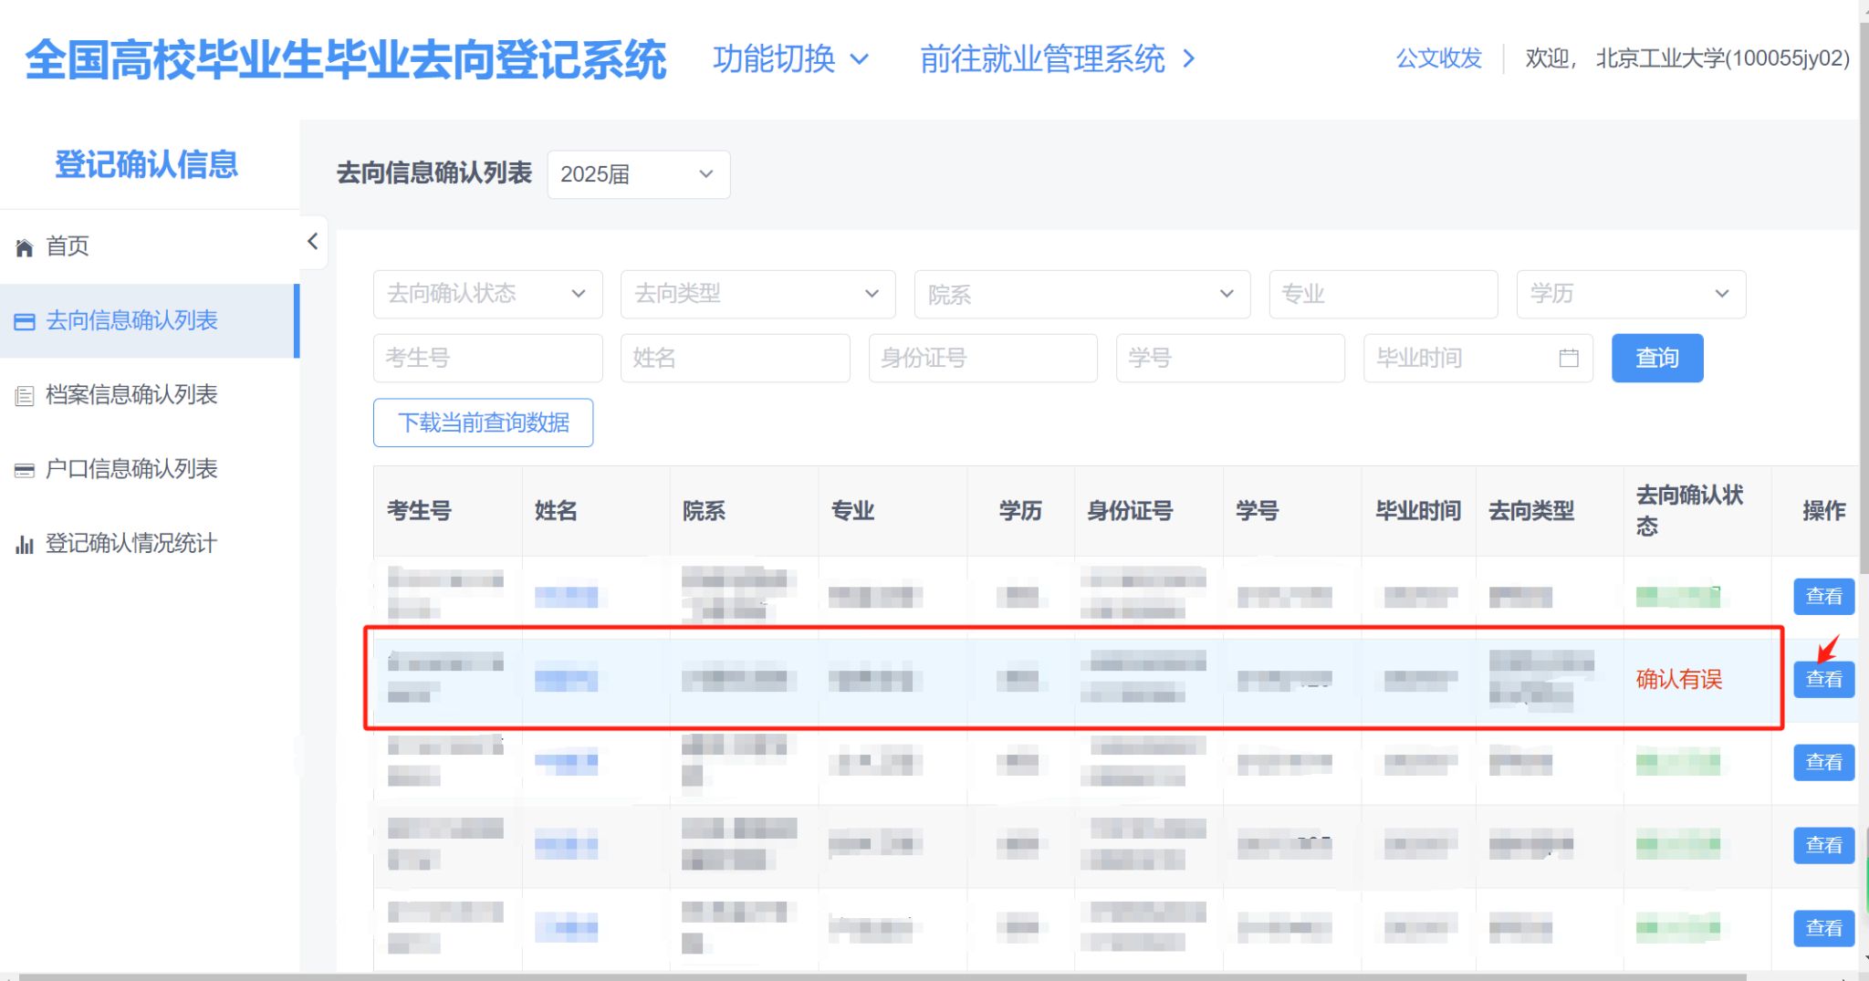This screenshot has width=1869, height=981.
Task: Go to 登记确认情况统计 in the sidebar
Action: pyautogui.click(x=131, y=544)
